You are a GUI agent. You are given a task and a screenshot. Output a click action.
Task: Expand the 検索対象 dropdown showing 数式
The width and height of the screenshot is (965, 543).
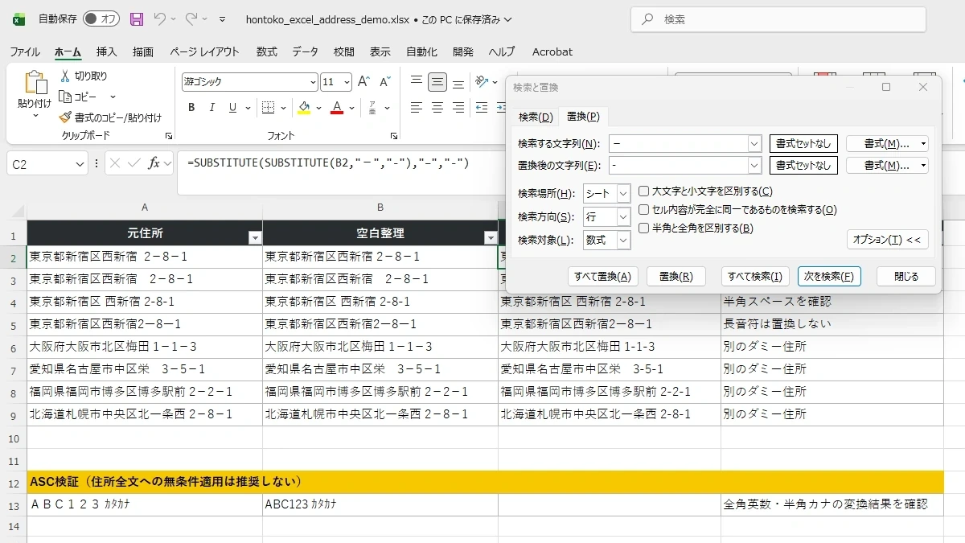[x=623, y=241]
